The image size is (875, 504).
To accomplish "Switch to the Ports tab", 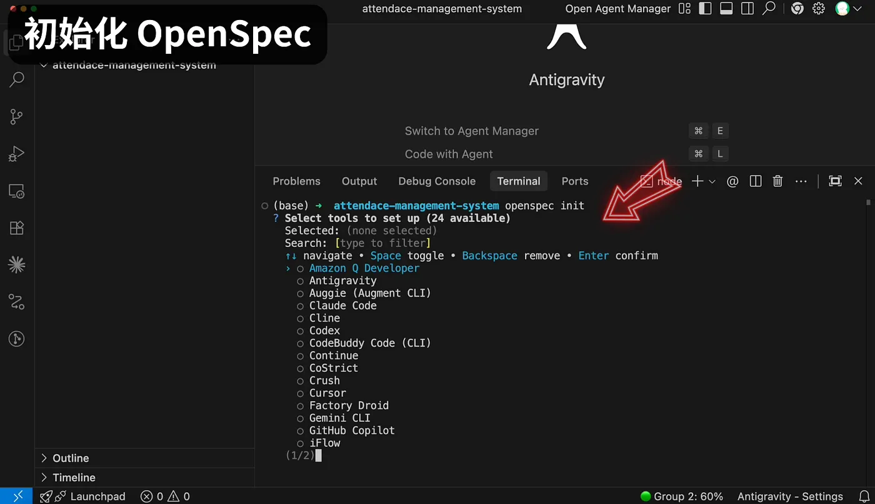I will pyautogui.click(x=575, y=181).
